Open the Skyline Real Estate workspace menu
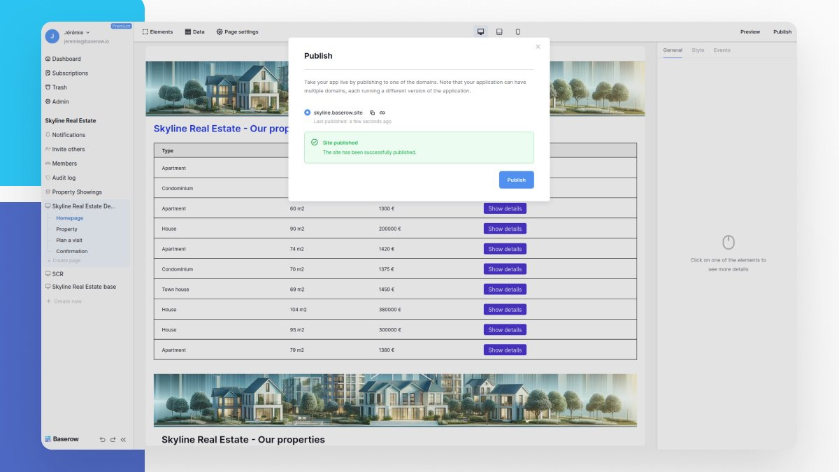The height and width of the screenshot is (472, 839). (x=71, y=121)
